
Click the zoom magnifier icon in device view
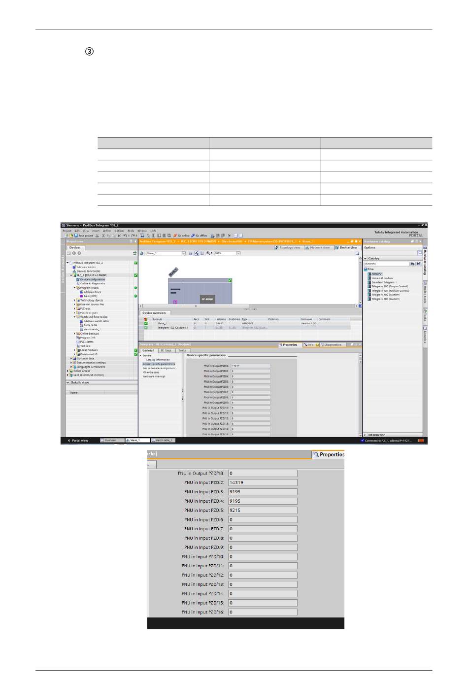[x=208, y=253]
